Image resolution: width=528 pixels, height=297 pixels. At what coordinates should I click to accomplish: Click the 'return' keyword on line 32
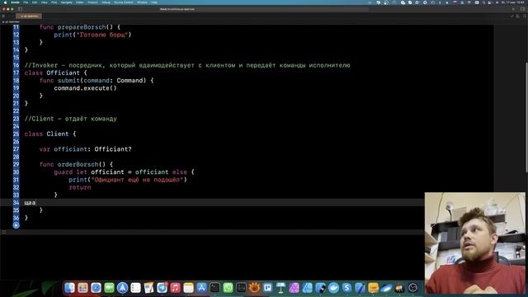pyautogui.click(x=80, y=187)
